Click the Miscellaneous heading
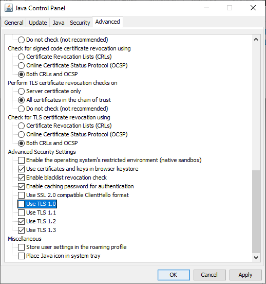 coord(25,239)
